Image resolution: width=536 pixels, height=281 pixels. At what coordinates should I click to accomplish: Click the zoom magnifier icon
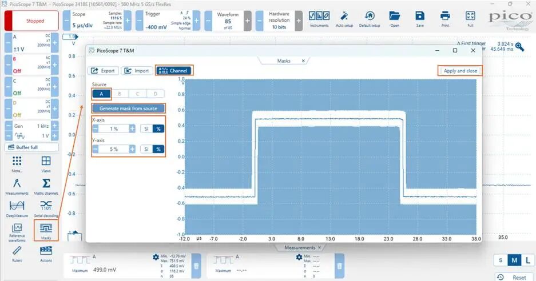coord(520,47)
